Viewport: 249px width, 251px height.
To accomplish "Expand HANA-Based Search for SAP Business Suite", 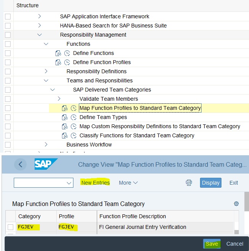I will pos(39,26).
